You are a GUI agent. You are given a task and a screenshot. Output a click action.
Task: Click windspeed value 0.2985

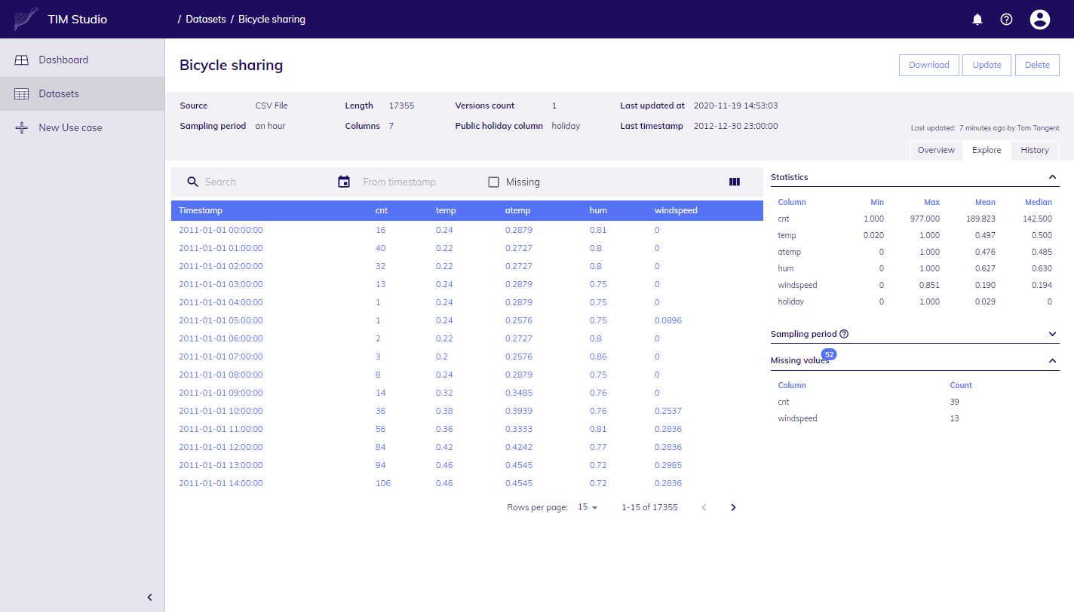(x=668, y=465)
